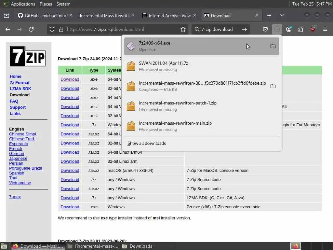The image size is (333, 250).
Task: Show folder for 7z2409-x64.exe download
Action: coord(273,46)
